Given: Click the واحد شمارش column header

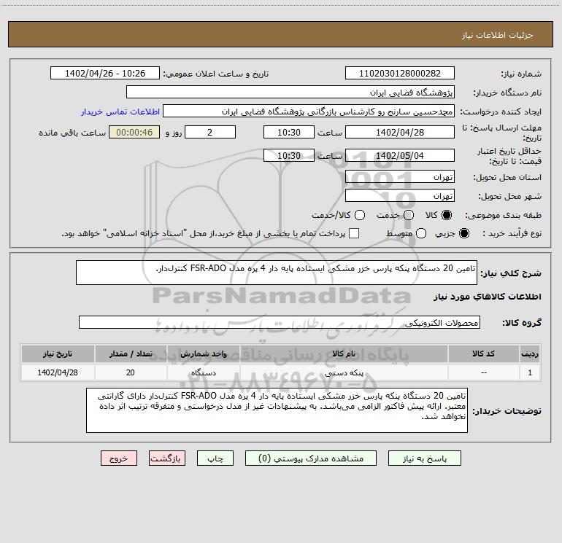Looking at the screenshot, I should [203, 353].
